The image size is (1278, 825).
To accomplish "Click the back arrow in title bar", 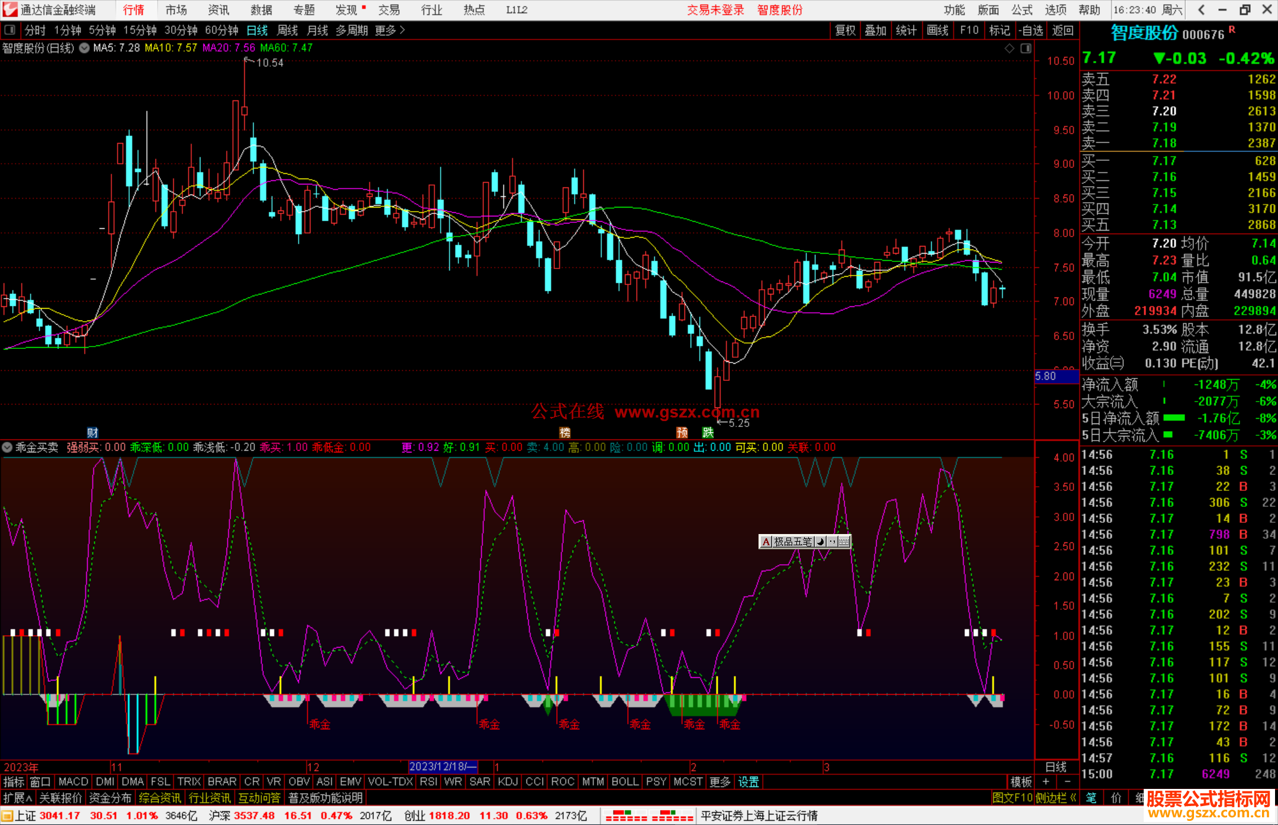I will (1201, 9).
